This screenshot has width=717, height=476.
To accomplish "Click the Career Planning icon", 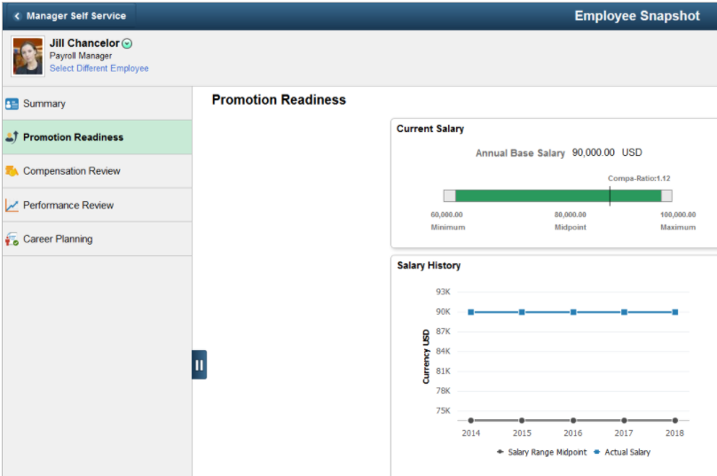I will 12,239.
